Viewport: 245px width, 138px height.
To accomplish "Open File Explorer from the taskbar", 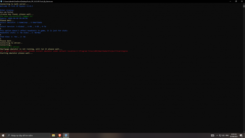I will click(x=54, y=135).
